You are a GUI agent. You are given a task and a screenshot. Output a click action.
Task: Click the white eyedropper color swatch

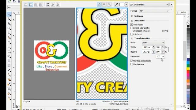click(122, 5)
